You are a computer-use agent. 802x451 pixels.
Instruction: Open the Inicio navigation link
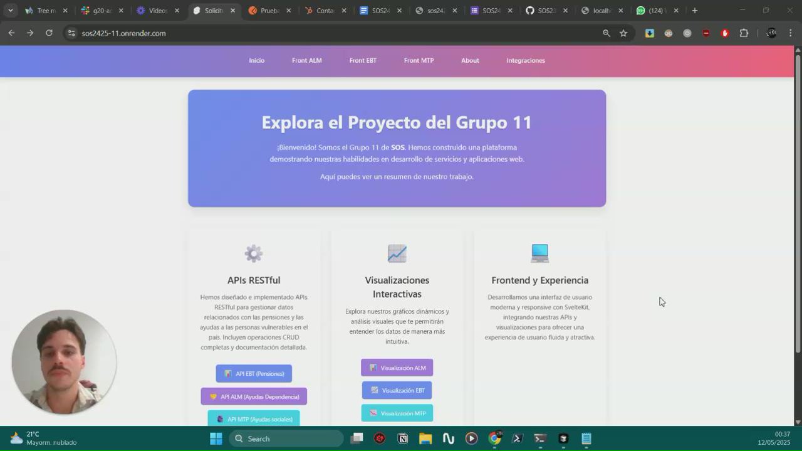coord(256,60)
